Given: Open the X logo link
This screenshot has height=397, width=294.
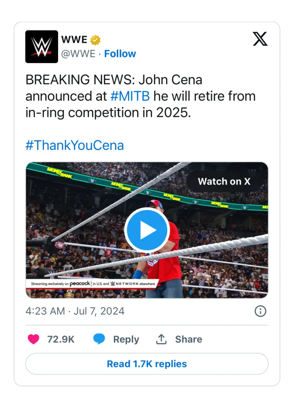Looking at the screenshot, I should (260, 39).
